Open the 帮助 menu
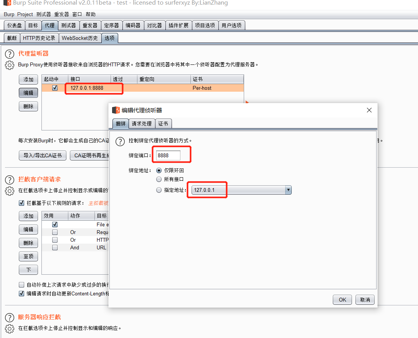 click(91, 14)
